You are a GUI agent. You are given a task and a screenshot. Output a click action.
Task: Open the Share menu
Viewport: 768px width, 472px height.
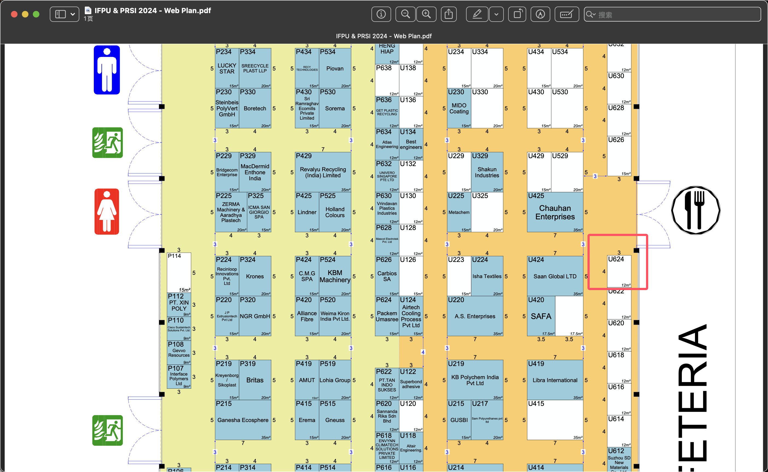coord(449,14)
